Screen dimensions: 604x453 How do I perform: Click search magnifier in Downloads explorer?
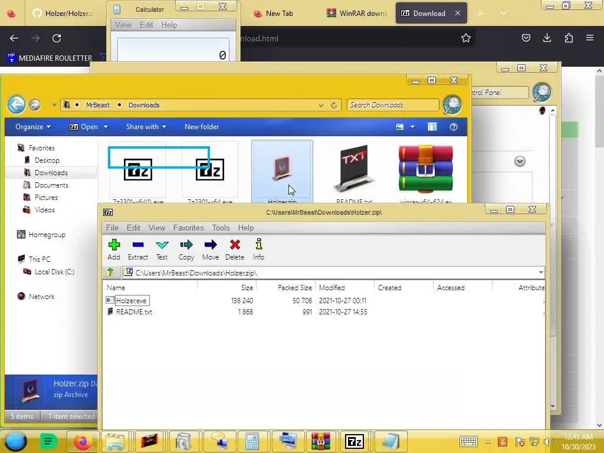[452, 105]
